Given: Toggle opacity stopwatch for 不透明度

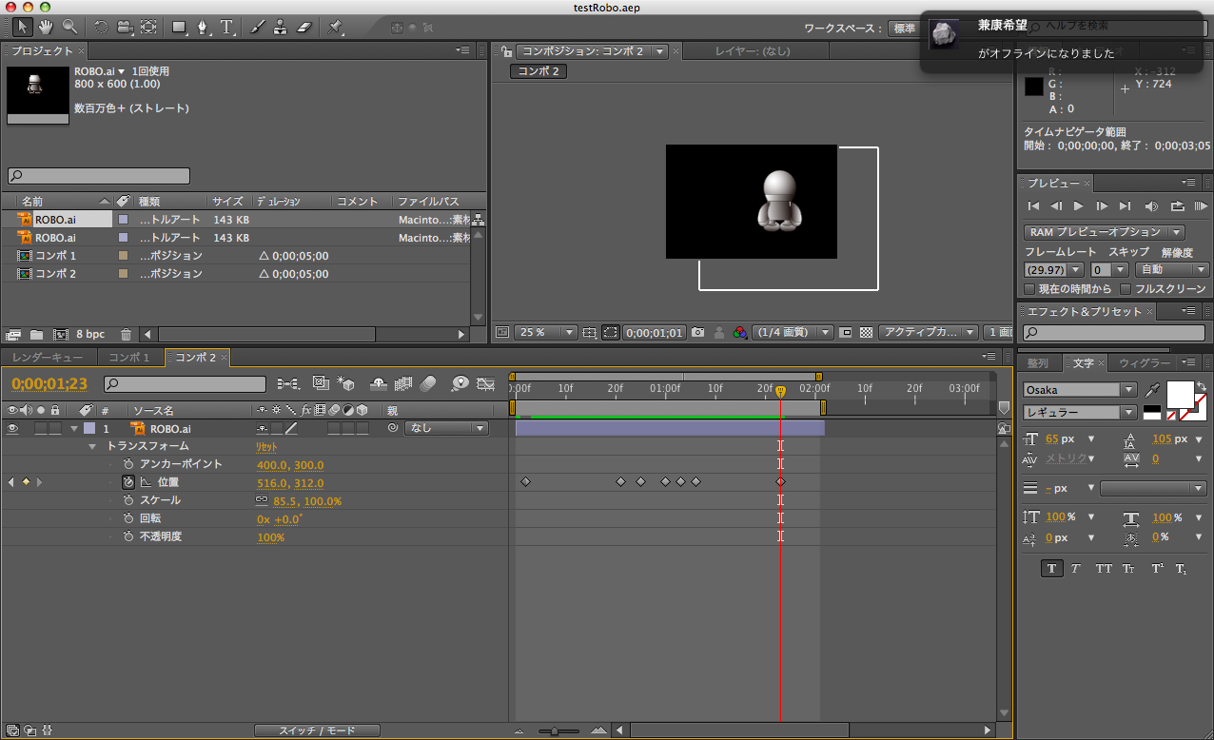Looking at the screenshot, I should 128,537.
